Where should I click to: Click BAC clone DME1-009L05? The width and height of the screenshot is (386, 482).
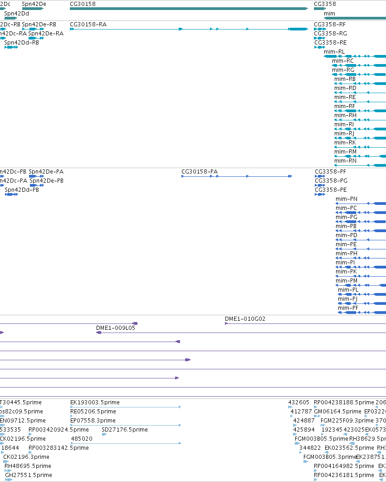[x=116, y=328]
